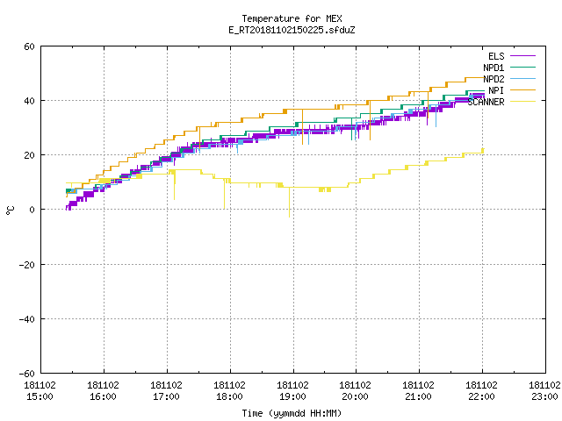Screen dimensions: 562x421
Task: Click the green NPD1 legend line sample
Action: click(x=522, y=67)
